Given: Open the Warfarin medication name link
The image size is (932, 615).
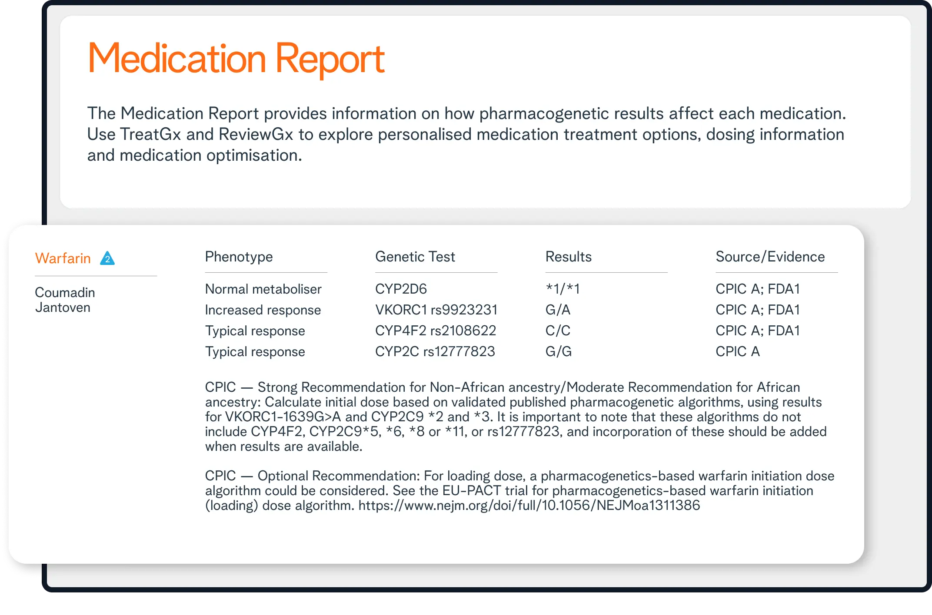Looking at the screenshot, I should [63, 258].
